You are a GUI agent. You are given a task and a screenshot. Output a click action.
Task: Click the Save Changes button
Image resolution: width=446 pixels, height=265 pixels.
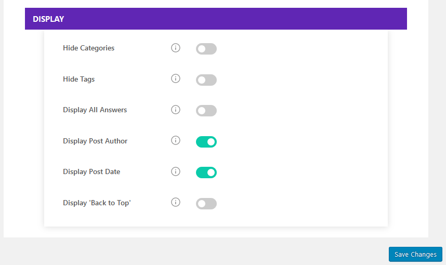(x=415, y=254)
